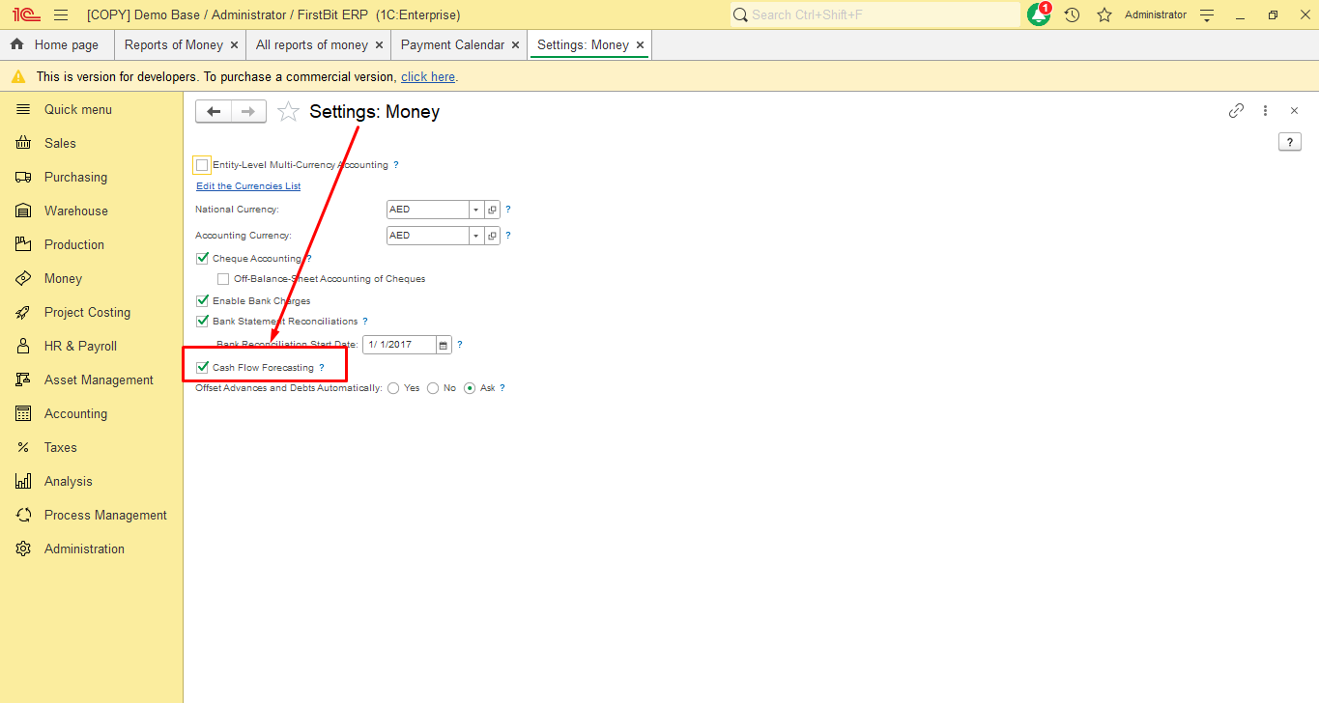The width and height of the screenshot is (1319, 703).
Task: Open the history clock icon
Action: pyautogui.click(x=1072, y=15)
